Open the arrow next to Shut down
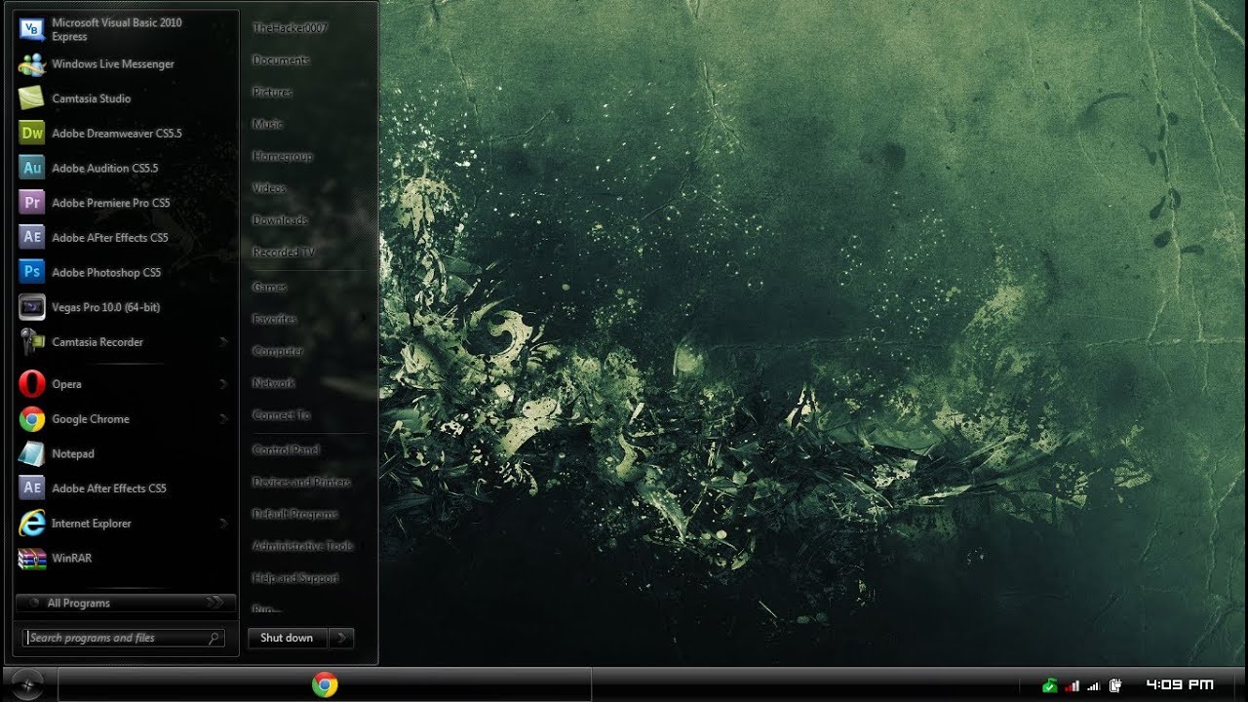Viewport: 1248px width, 702px height. (x=340, y=638)
